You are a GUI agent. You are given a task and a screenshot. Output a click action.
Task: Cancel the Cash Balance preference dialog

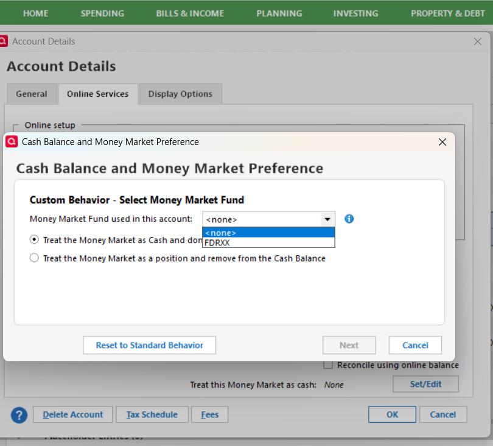415,345
